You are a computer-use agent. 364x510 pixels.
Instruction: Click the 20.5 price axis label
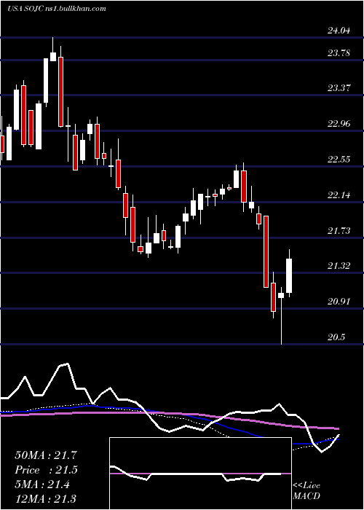tap(336, 337)
